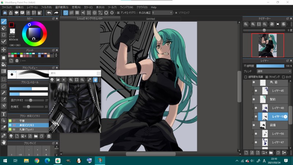Enable the radial snap icon
Screen dimensions: 293x165
click(x=89, y=13)
